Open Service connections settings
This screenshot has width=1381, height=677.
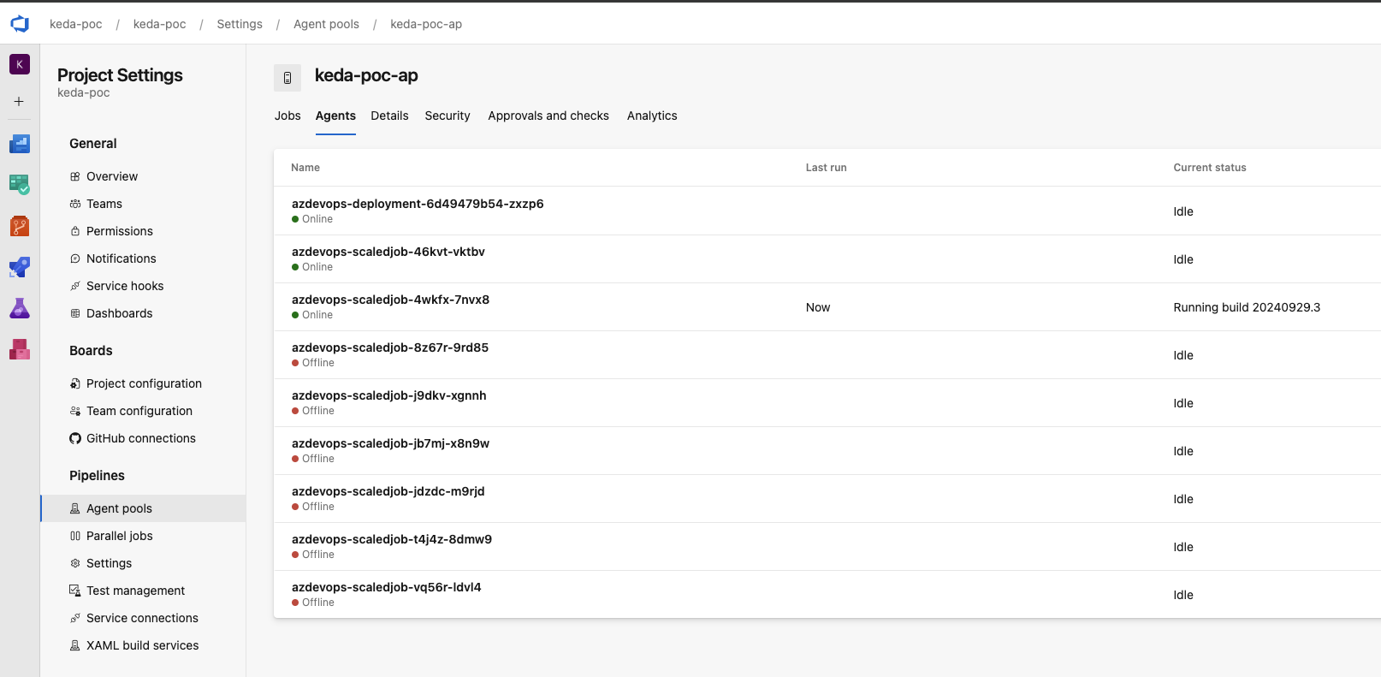(x=143, y=618)
